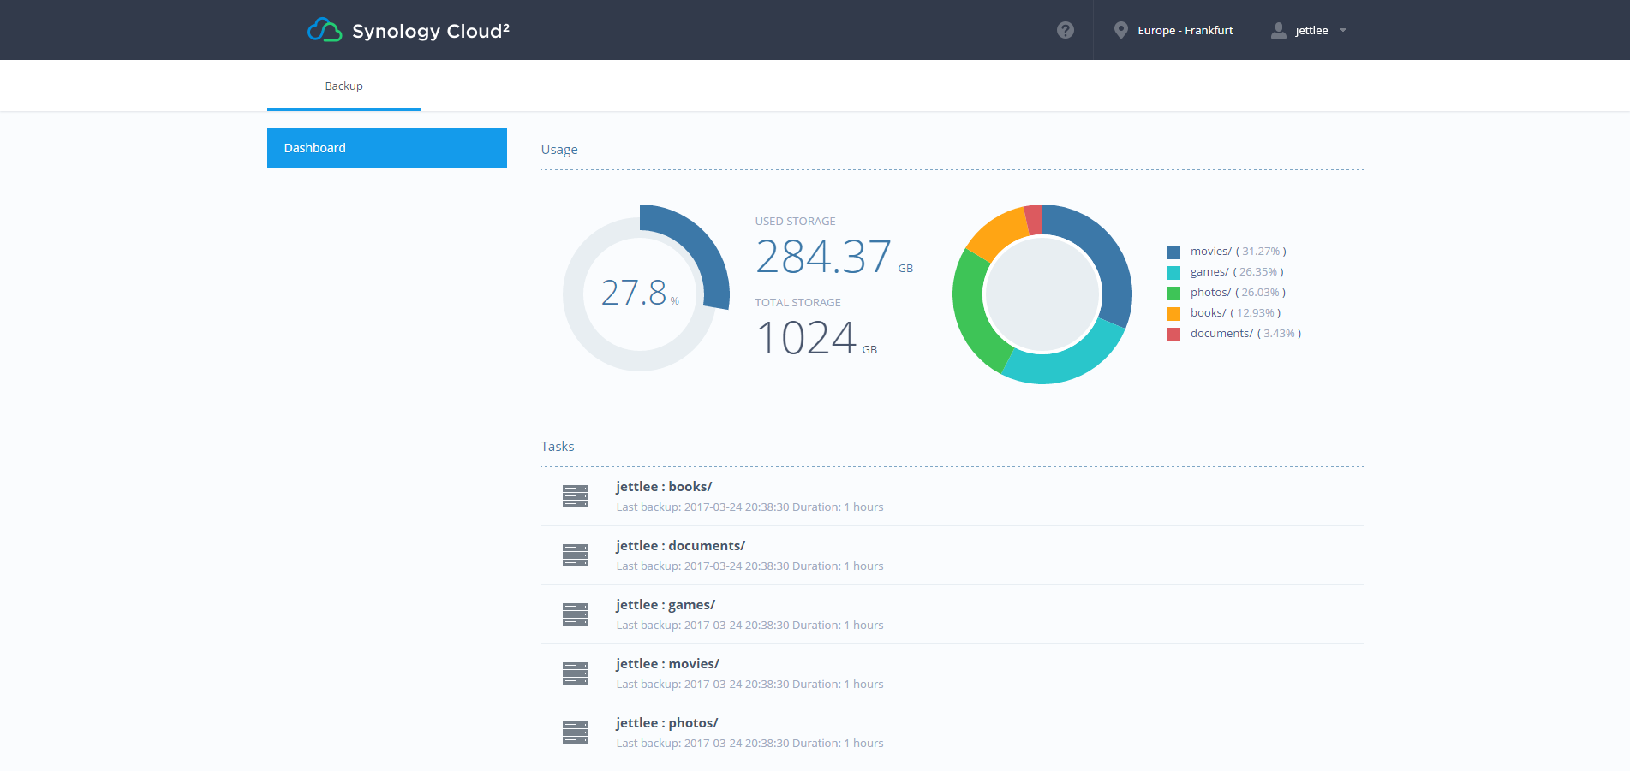Click the red documents/ legend swatch

[x=1173, y=334]
